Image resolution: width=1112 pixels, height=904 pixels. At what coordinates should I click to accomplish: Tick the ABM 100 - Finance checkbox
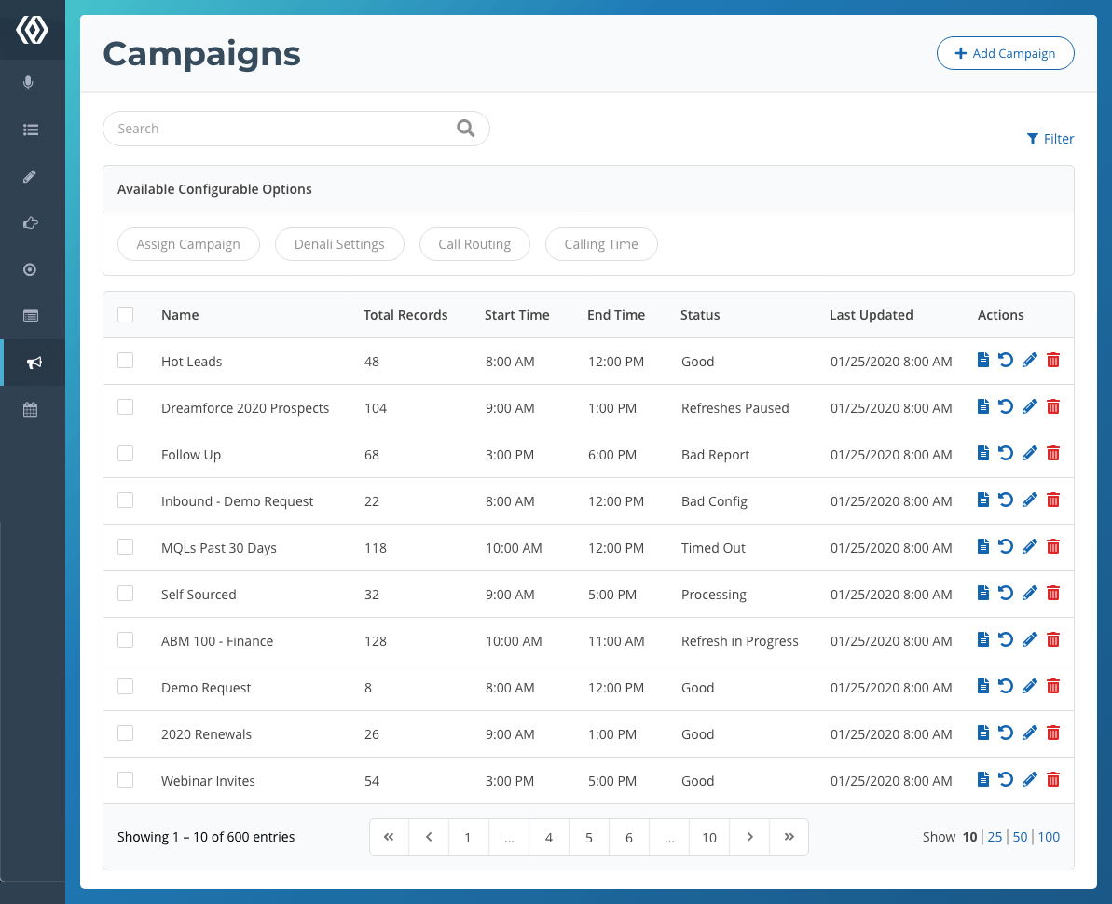(x=126, y=640)
